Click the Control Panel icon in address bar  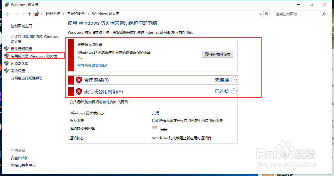[x=37, y=14]
